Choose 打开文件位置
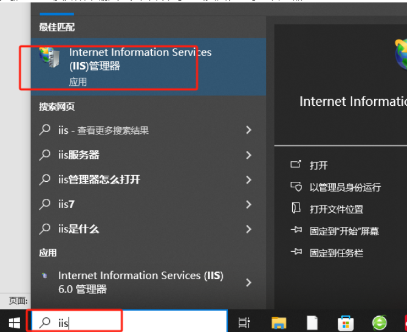 pos(337,209)
